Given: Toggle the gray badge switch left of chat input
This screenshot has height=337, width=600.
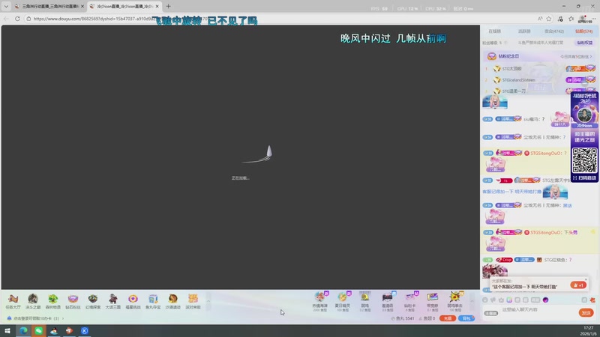Looking at the screenshot, I should click(491, 313).
